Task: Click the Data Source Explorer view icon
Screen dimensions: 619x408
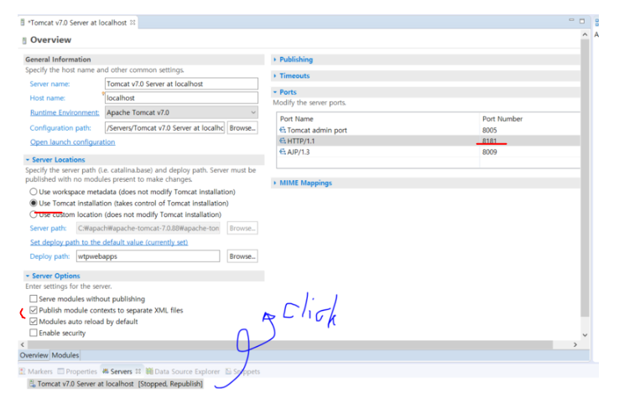Action: 149,371
